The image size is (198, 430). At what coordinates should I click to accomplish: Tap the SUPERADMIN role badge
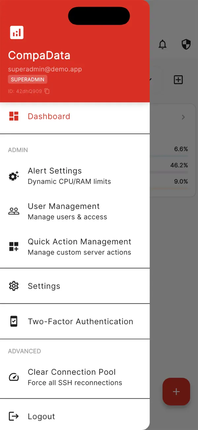tap(27, 79)
